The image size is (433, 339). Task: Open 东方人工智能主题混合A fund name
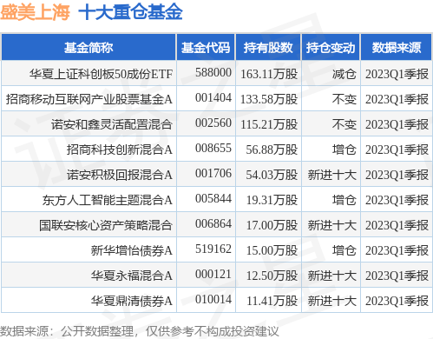[x=108, y=200]
